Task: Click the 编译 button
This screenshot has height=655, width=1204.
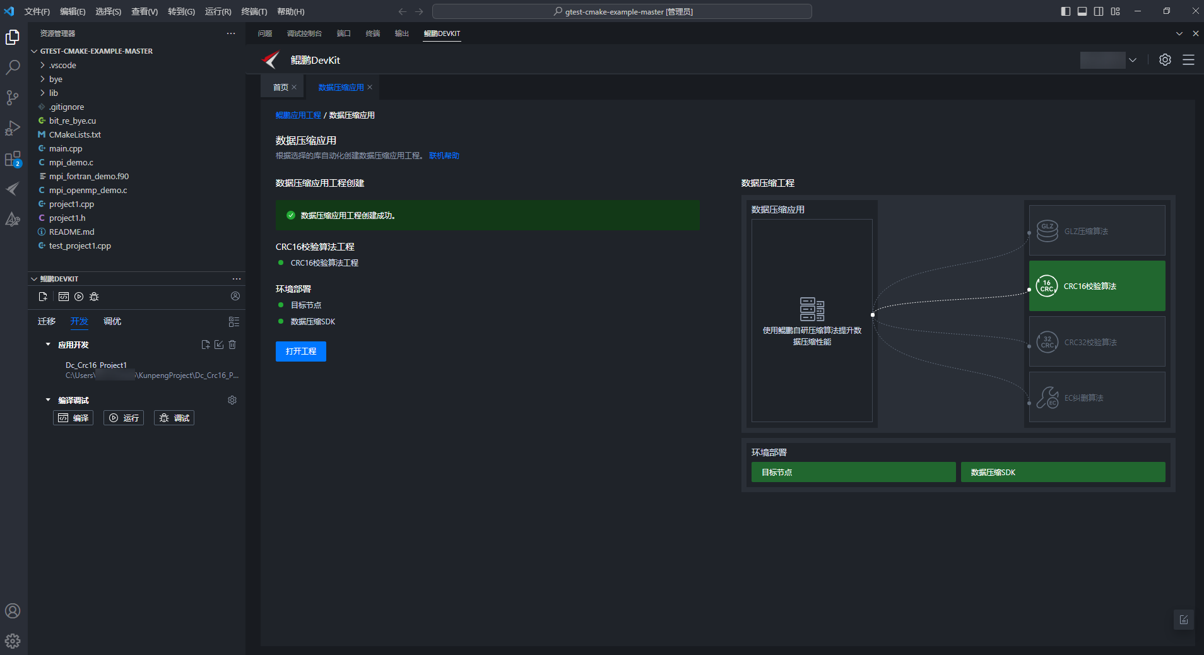Action: 73,418
